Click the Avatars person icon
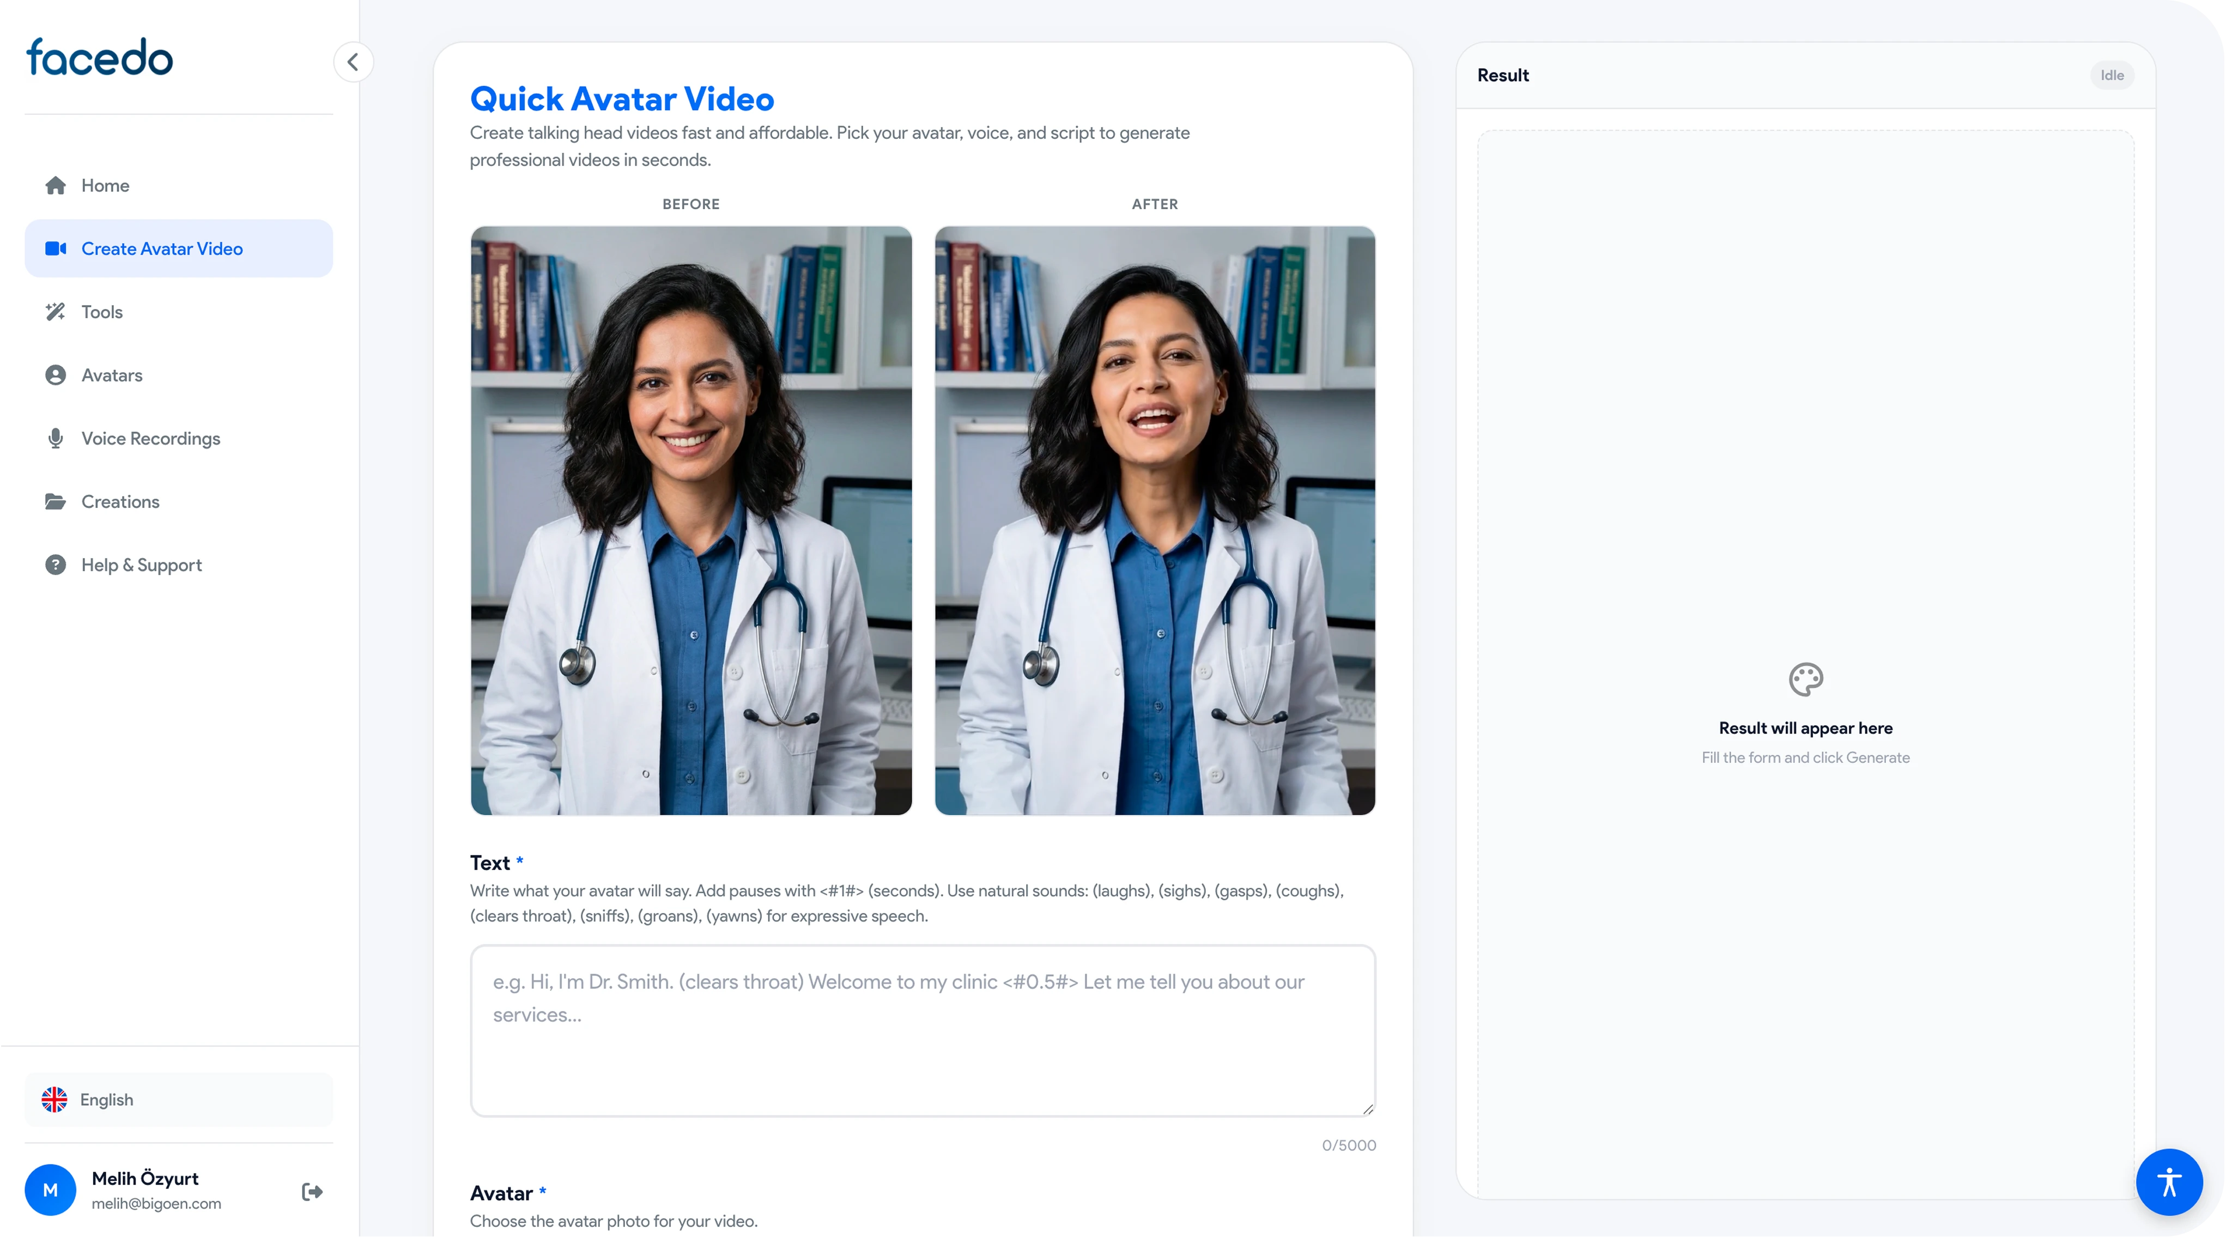Image resolution: width=2226 pixels, height=1237 pixels. click(55, 375)
